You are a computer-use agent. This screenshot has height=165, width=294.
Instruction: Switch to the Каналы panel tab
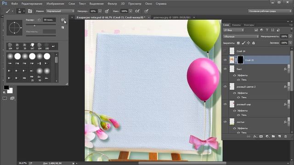click(236, 25)
